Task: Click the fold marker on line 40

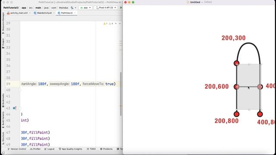Action: click(20, 90)
